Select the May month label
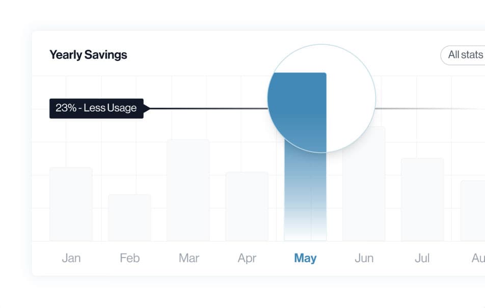485x308 pixels. [305, 258]
